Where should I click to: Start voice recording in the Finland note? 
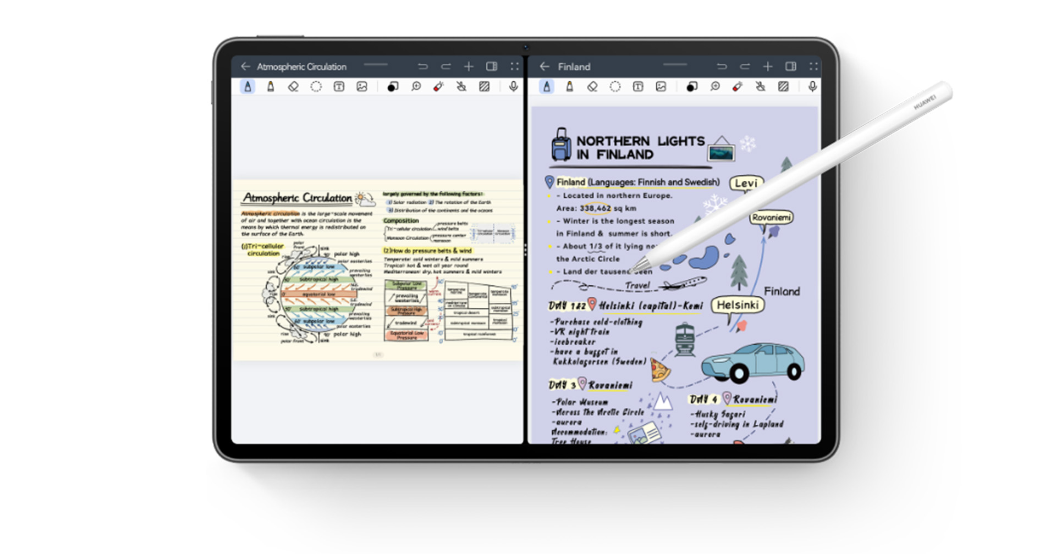click(x=812, y=87)
